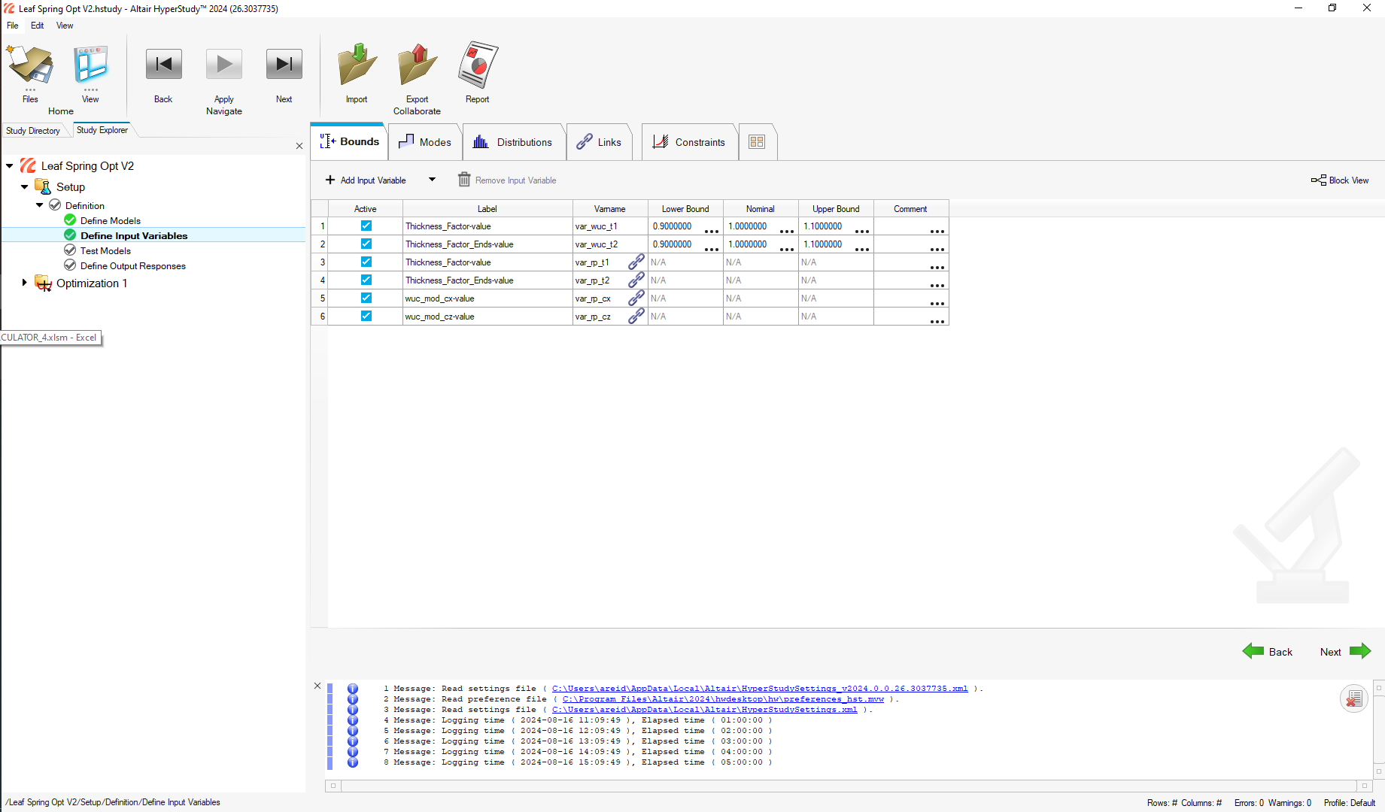Click the Remove Input Variable trash icon

click(x=464, y=180)
